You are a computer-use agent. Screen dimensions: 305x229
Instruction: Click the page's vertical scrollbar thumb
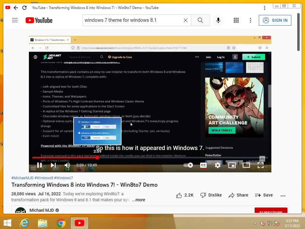[x=298, y=32]
